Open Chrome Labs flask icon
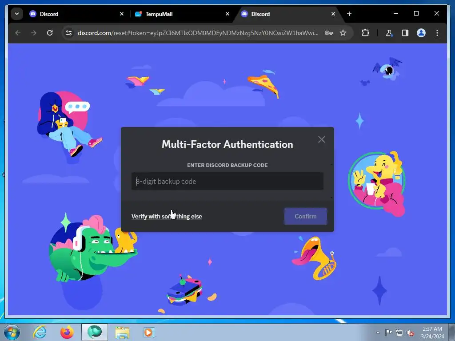This screenshot has height=341, width=455. pyautogui.click(x=389, y=33)
